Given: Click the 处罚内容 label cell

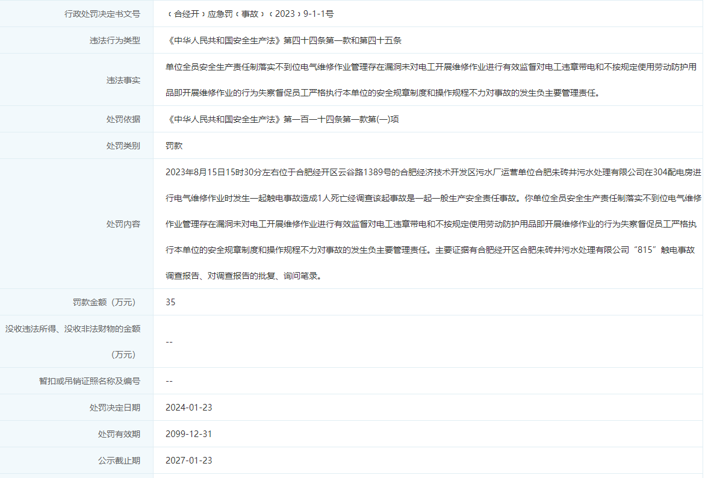Looking at the screenshot, I should click(76, 224).
